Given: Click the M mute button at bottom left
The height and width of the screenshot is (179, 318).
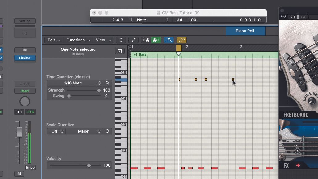Looking at the screenshot, I should [19, 173].
